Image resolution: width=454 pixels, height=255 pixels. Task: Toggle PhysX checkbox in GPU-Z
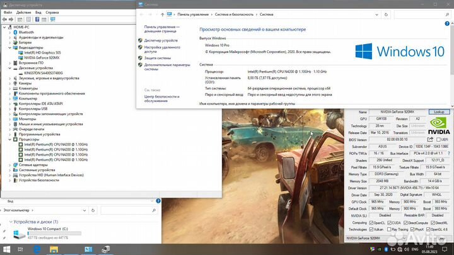[x=412, y=229]
